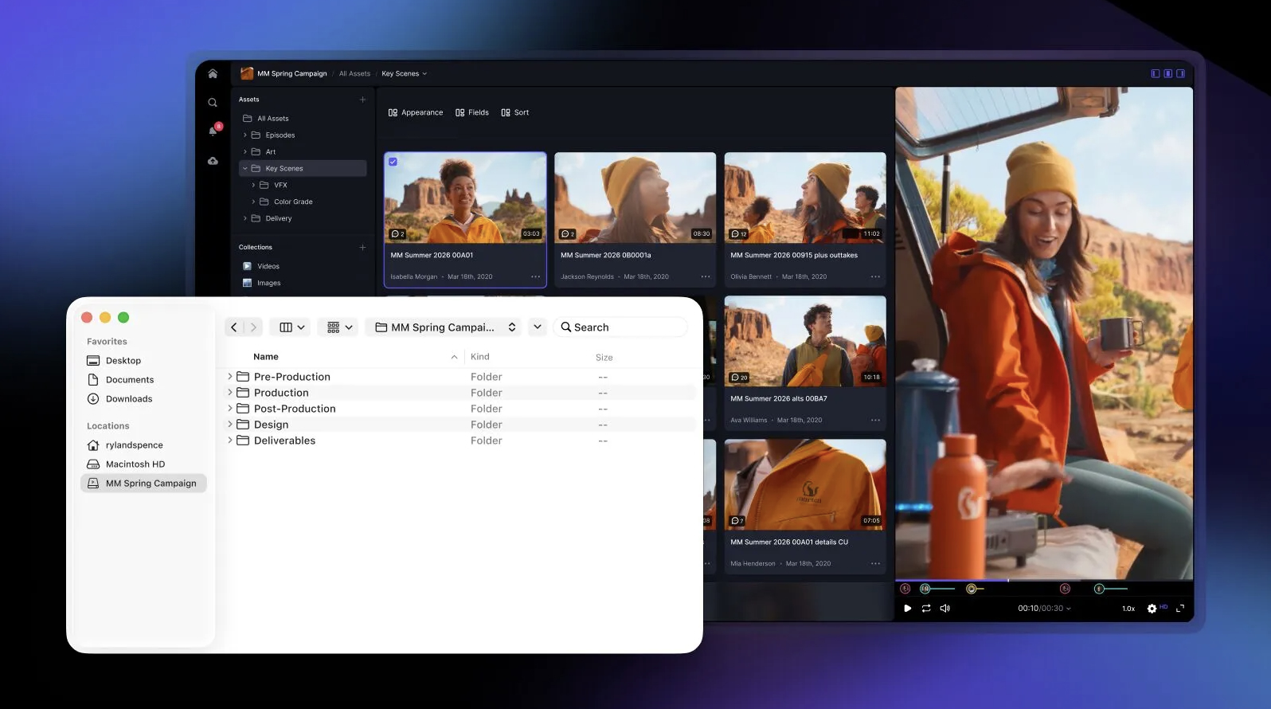1271x709 pixels.
Task: Open the playback speed 1.0x control
Action: click(x=1128, y=609)
